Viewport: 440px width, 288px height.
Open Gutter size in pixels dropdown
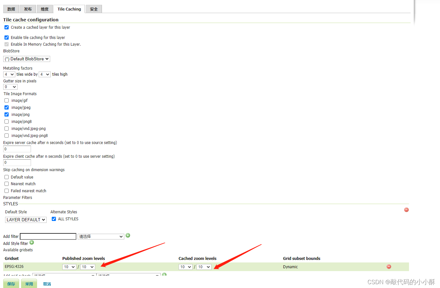click(10, 87)
